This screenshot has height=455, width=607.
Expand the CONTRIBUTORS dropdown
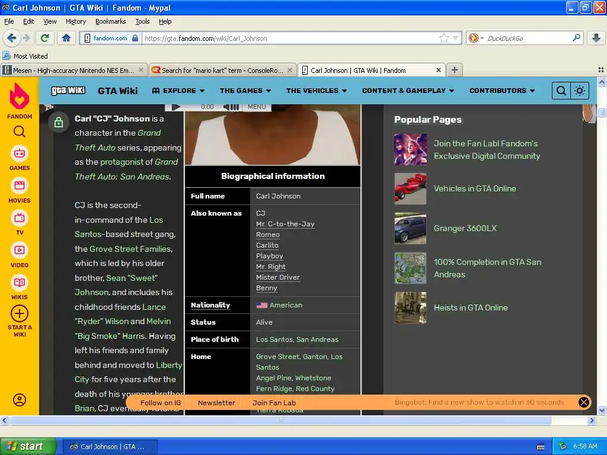(x=502, y=91)
